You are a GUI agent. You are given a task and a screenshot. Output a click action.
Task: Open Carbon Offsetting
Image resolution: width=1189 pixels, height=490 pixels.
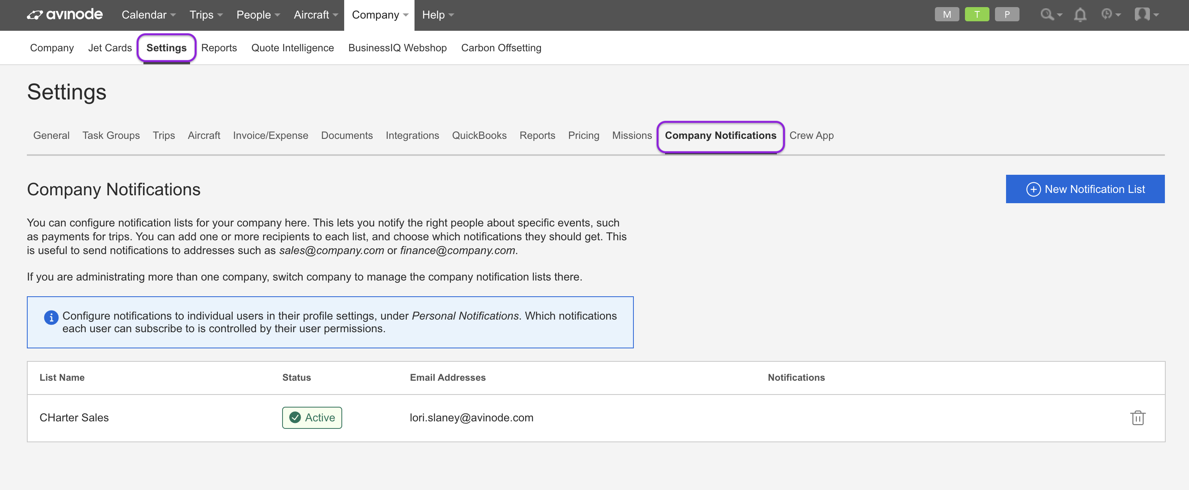(501, 48)
